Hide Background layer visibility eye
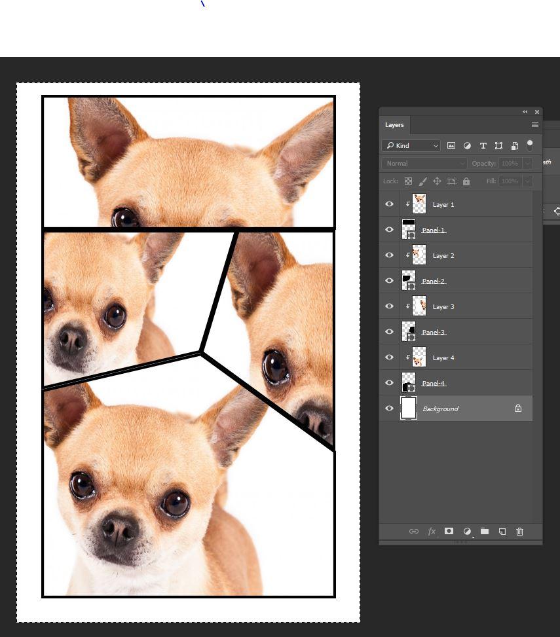The height and width of the screenshot is (637, 560). pyautogui.click(x=389, y=409)
